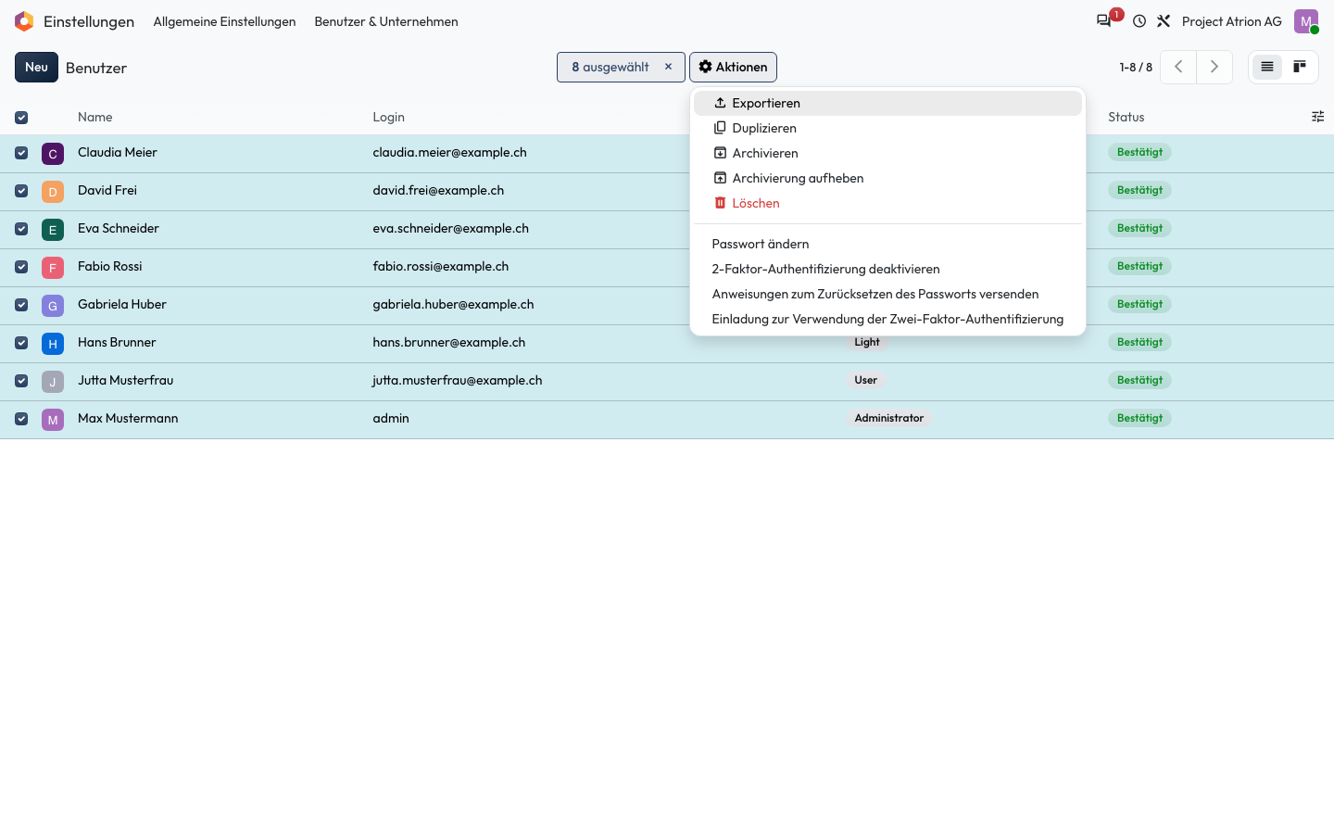Open the activities clock icon

tap(1139, 21)
